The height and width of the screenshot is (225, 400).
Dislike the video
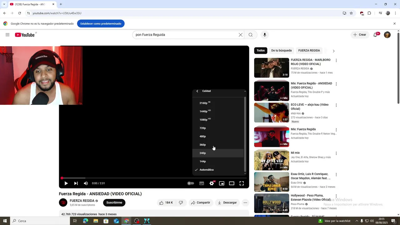point(181,202)
